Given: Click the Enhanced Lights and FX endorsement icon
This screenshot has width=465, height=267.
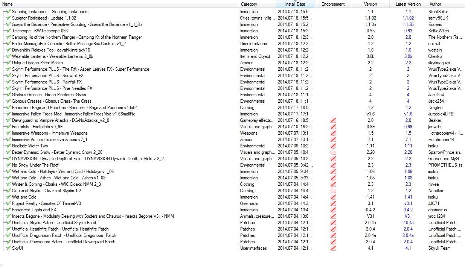Looking at the screenshot, I should pyautogui.click(x=333, y=210).
